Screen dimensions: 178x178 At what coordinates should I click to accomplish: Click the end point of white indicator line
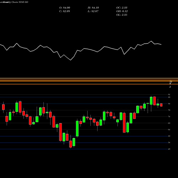(161, 44)
